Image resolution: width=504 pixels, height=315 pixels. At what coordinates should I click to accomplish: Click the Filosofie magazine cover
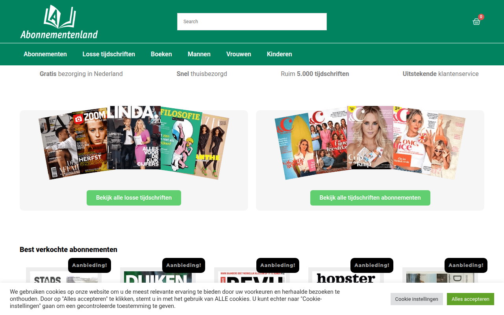(x=180, y=140)
